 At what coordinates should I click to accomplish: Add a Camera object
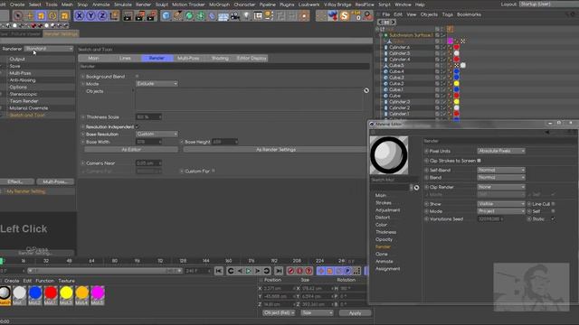tap(235, 16)
